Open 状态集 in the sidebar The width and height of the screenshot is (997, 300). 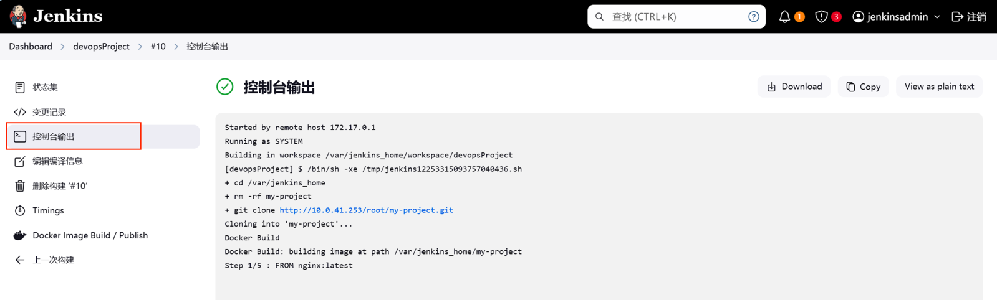104,87
